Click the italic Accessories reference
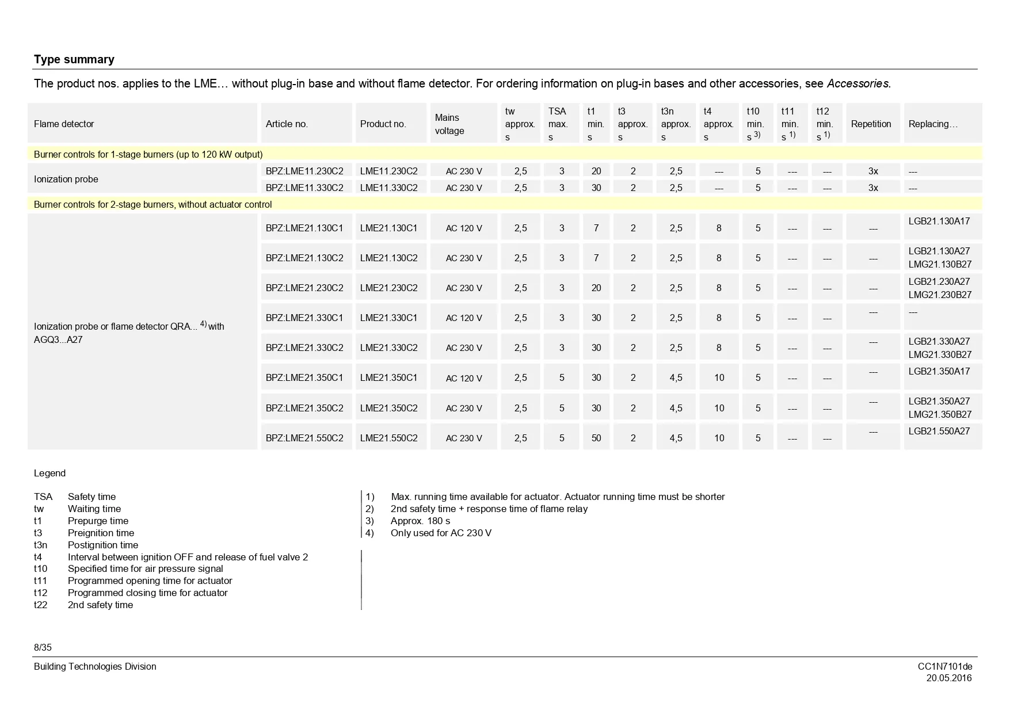The width and height of the screenshot is (1010, 714). click(x=857, y=83)
